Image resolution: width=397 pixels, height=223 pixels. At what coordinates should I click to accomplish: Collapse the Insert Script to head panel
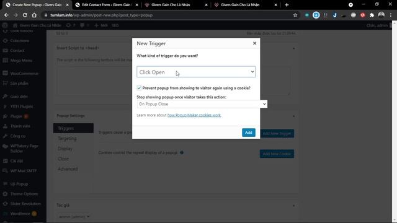(293, 48)
